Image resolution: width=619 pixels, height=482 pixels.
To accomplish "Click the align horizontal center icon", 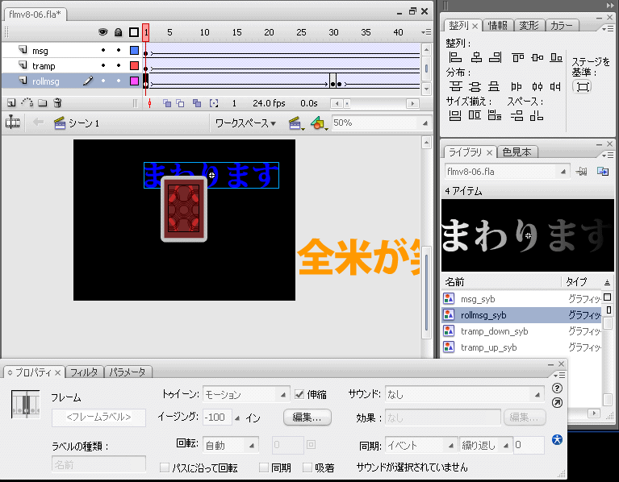I will (x=476, y=57).
